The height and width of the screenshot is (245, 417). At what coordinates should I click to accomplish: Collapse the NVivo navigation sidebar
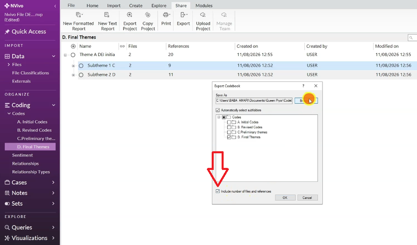tap(55, 6)
